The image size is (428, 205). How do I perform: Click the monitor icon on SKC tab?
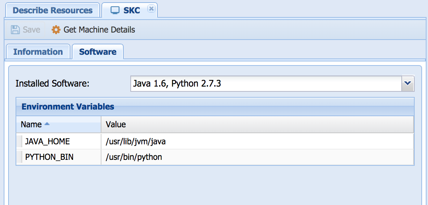tap(115, 10)
